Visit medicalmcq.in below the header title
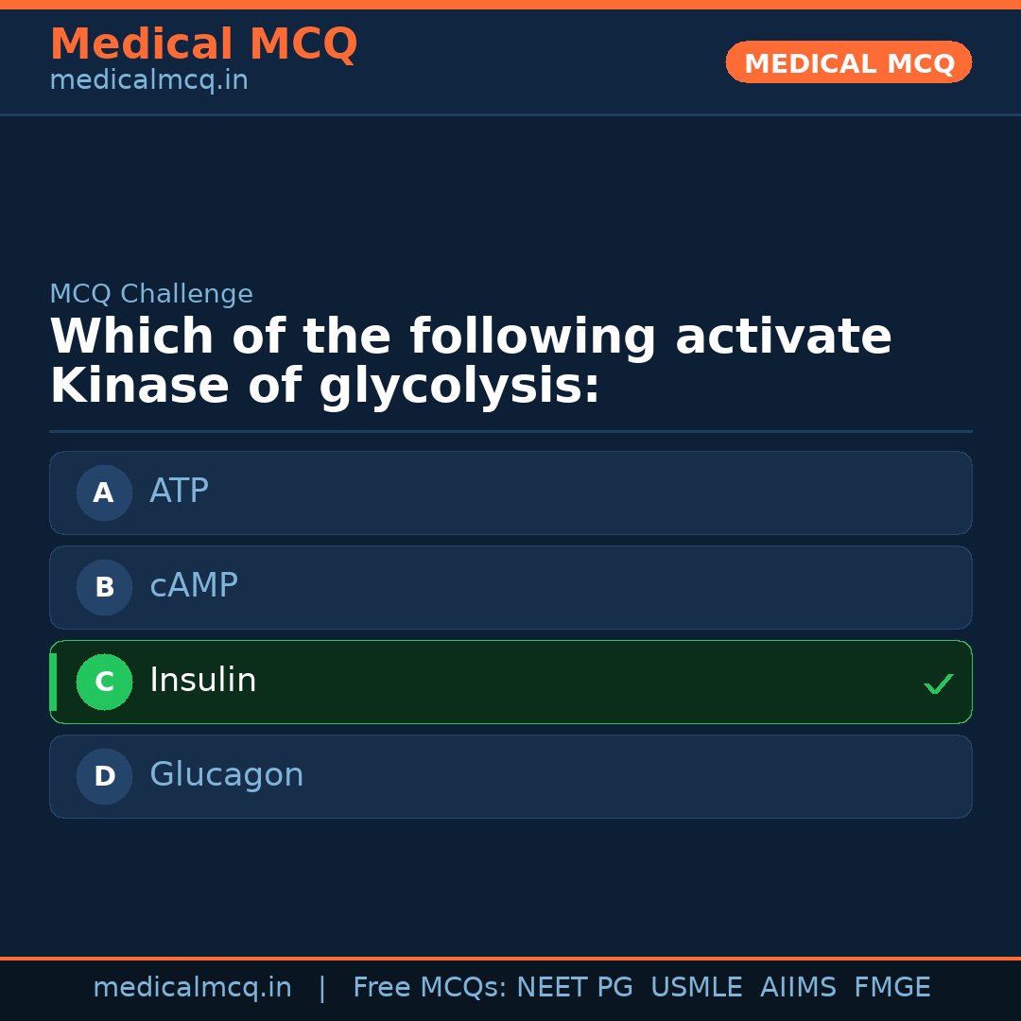1021x1021 pixels. (x=148, y=79)
